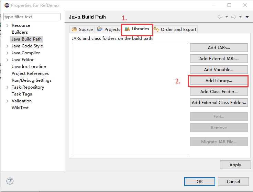
Task: Click the forward navigation arrow icon
Action: coord(234,17)
